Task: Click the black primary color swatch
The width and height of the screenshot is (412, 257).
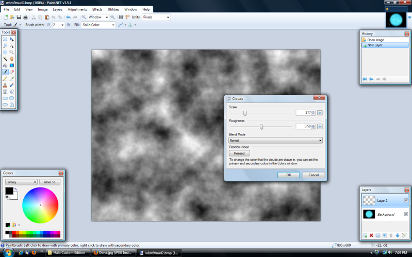Action: [x=9, y=191]
